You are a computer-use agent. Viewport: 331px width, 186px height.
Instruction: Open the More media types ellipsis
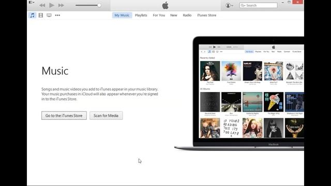pyautogui.click(x=57, y=15)
